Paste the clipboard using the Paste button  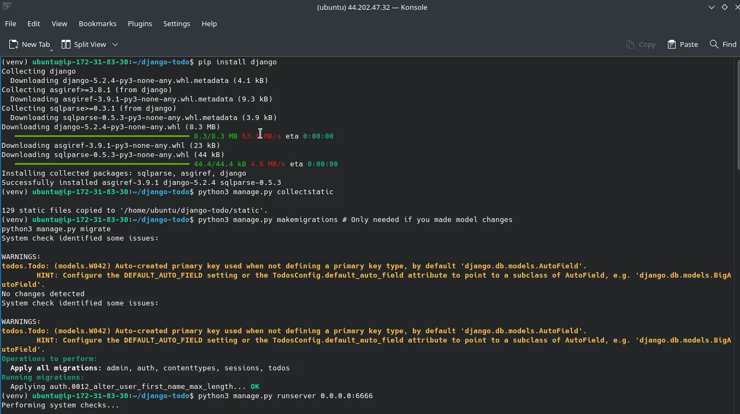pos(683,44)
